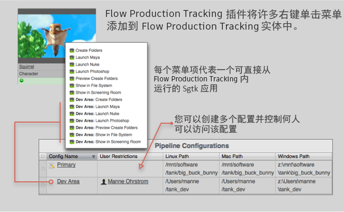The height and width of the screenshot is (212, 344).
Task: Open the Config Name column dropdown arrow
Action: coord(94,156)
